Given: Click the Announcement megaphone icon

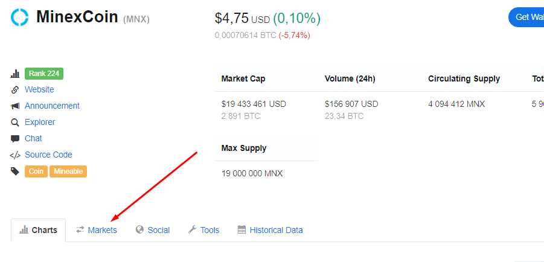Looking at the screenshot, I should [x=15, y=106].
